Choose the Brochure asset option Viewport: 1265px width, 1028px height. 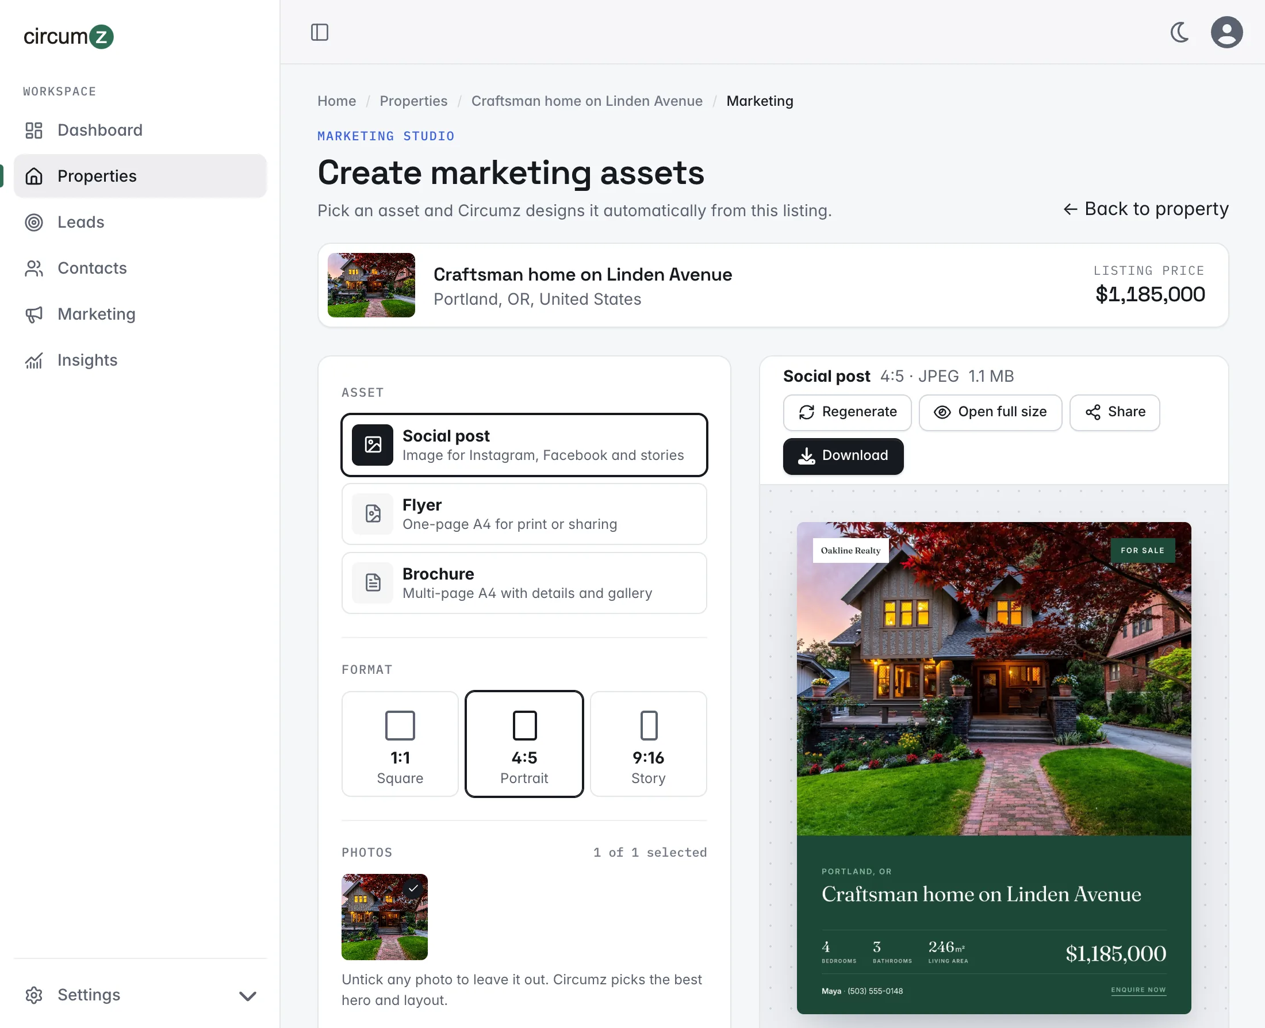[x=524, y=584]
